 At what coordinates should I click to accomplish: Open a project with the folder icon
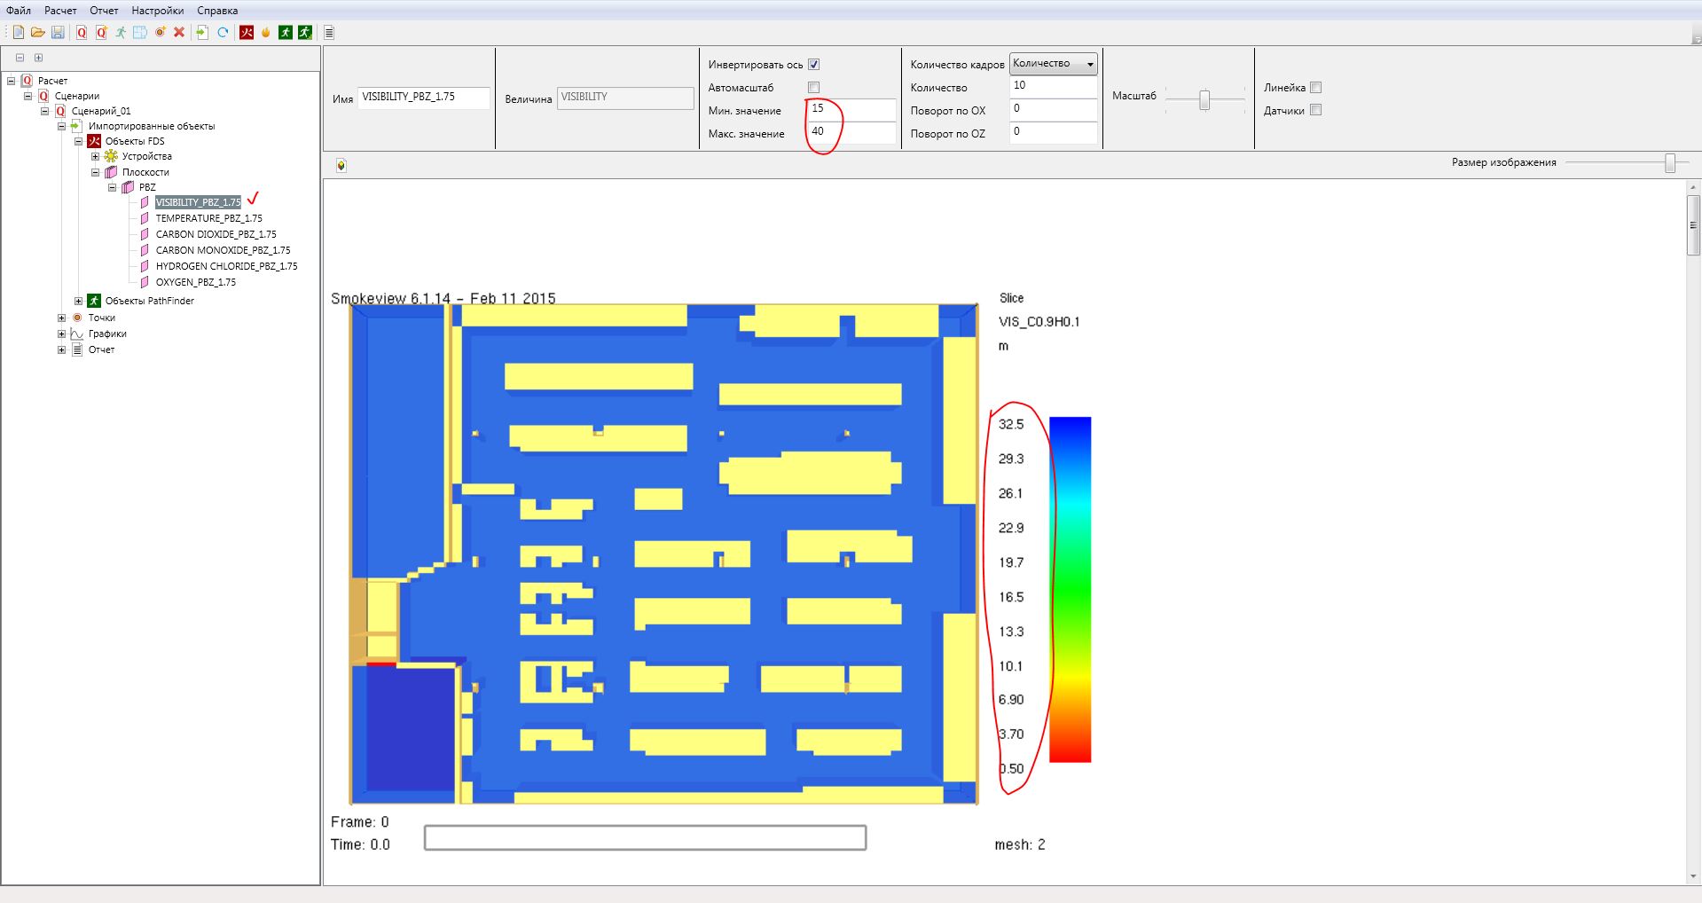(x=37, y=33)
